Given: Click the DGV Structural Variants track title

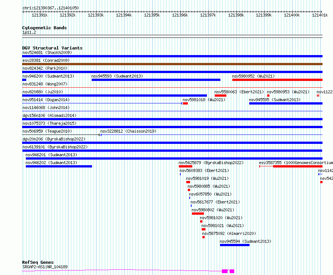Looking at the screenshot, I should click(52, 48).
